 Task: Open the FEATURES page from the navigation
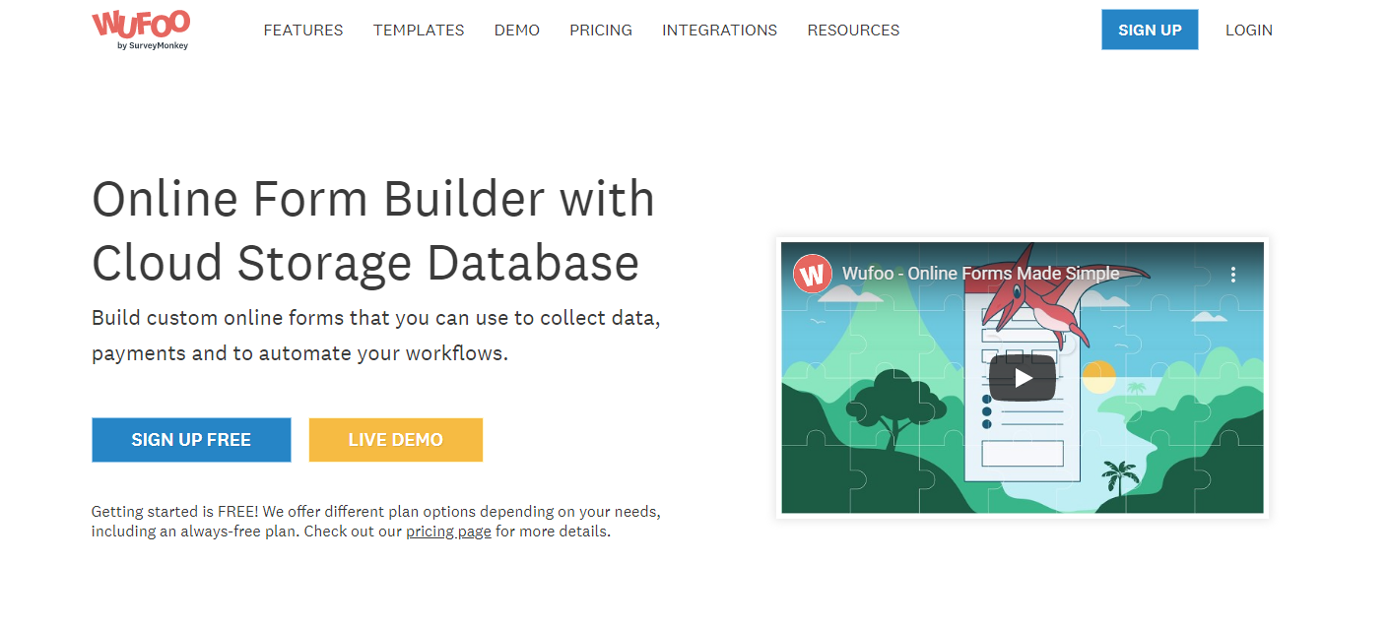tap(302, 30)
